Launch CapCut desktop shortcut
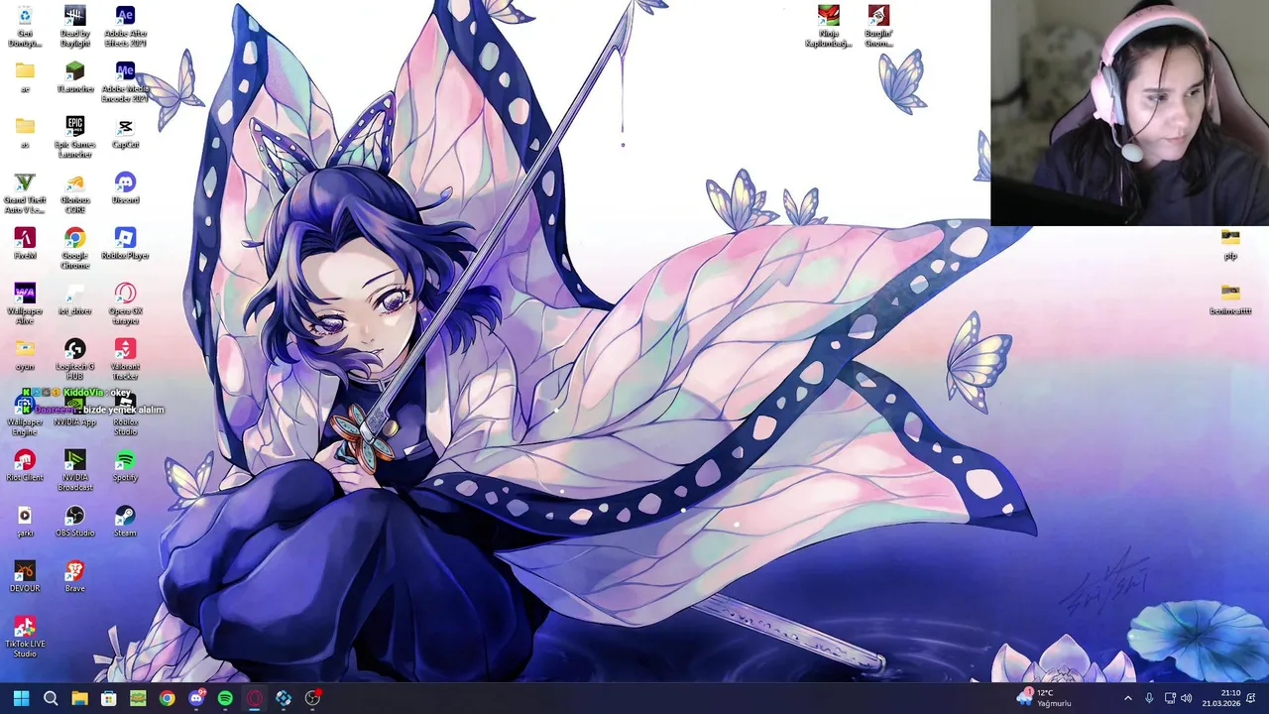Viewport: 1269px width, 714px height. point(125,133)
